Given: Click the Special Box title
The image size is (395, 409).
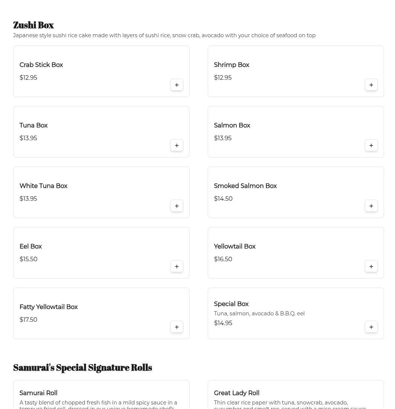Looking at the screenshot, I should [231, 304].
